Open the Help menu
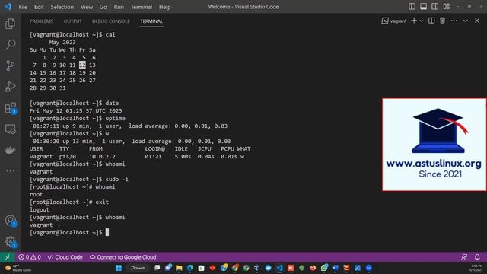Screen dimensions: 487x274 [x=165, y=7]
